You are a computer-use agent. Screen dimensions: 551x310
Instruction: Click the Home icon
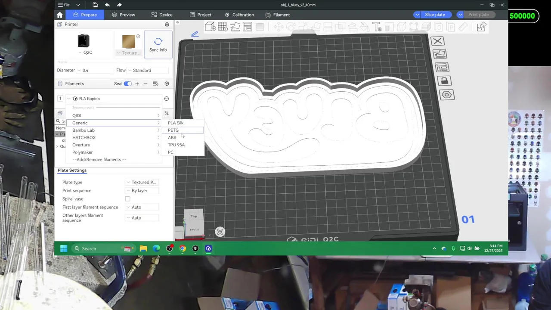(60, 15)
